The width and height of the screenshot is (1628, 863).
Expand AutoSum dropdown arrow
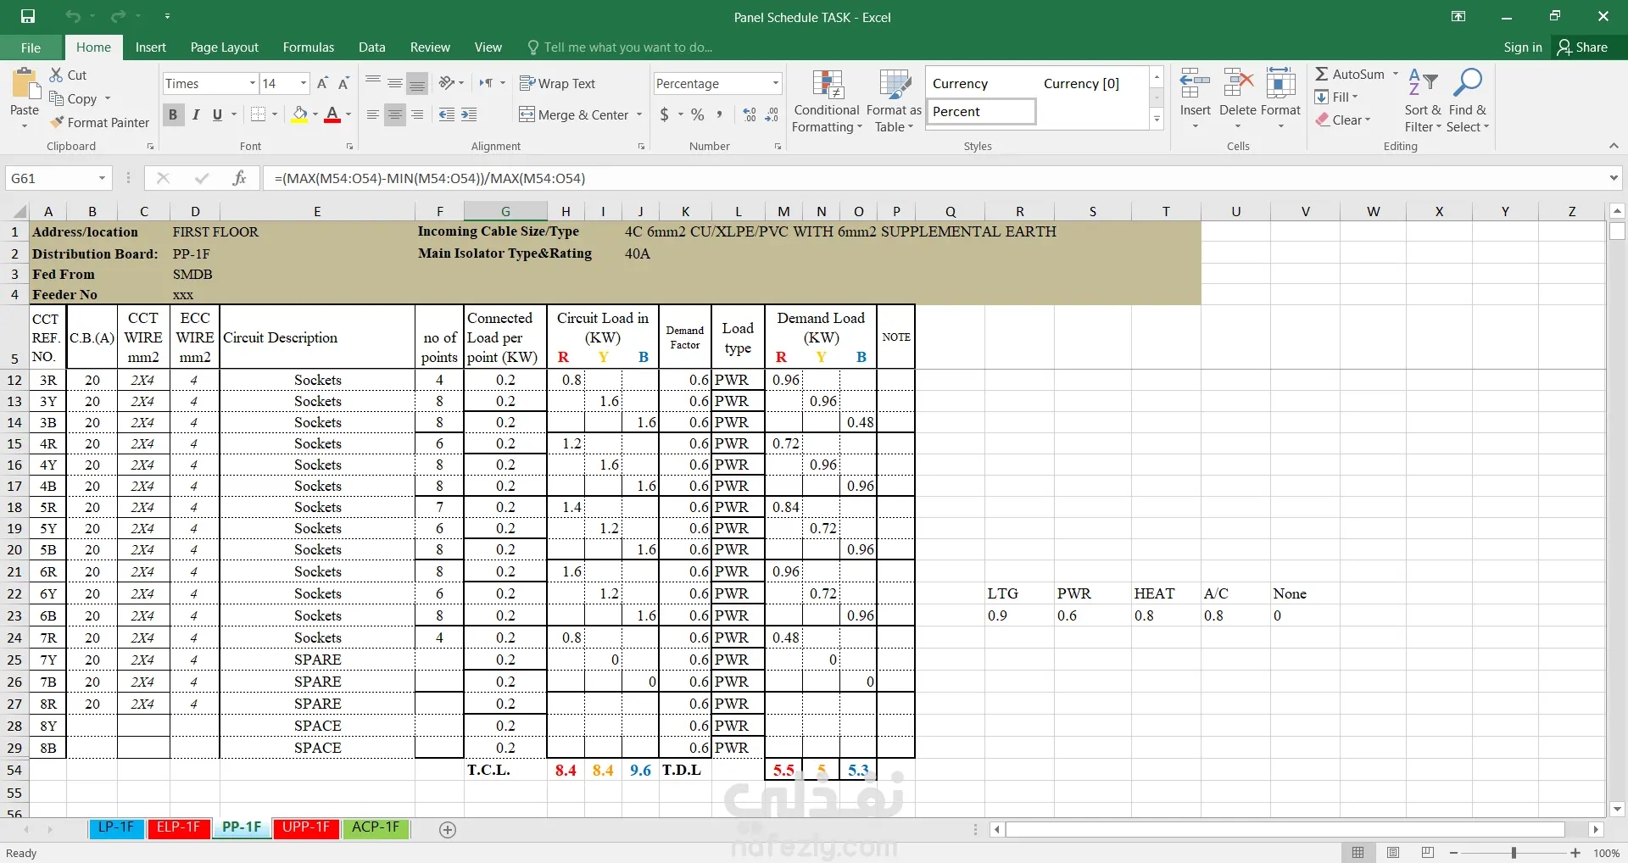point(1396,74)
